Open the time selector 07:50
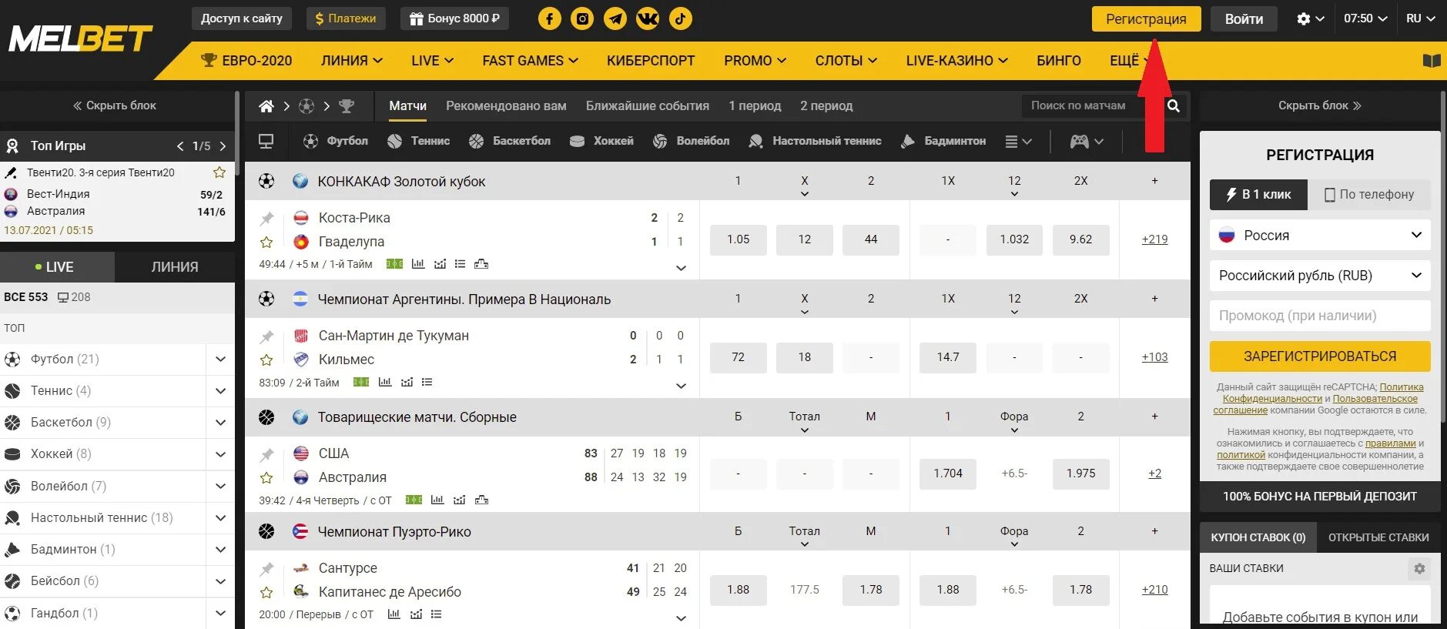1447x629 pixels. (1365, 18)
